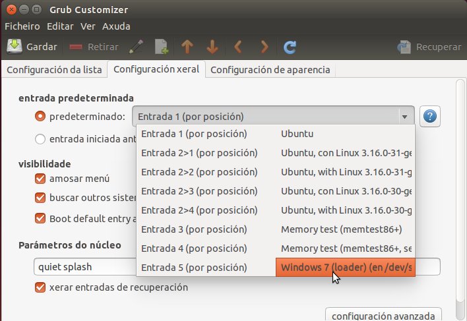
Task: Choose Entrada 2>3 Linux 3.16.0-30 option
Action: point(276,191)
